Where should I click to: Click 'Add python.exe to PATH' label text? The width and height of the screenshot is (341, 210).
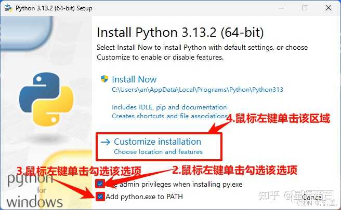click(x=144, y=197)
